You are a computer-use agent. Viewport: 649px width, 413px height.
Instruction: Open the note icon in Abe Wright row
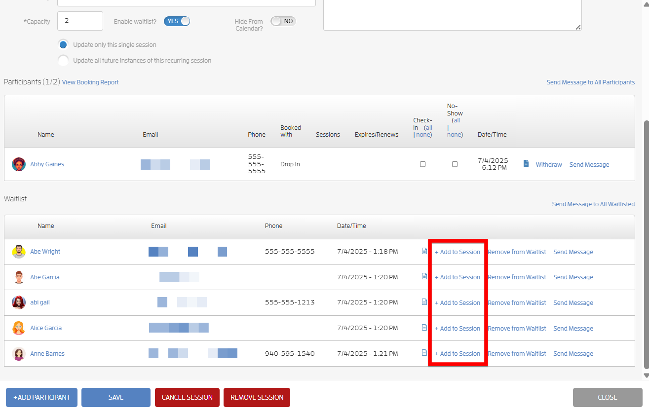pyautogui.click(x=424, y=251)
